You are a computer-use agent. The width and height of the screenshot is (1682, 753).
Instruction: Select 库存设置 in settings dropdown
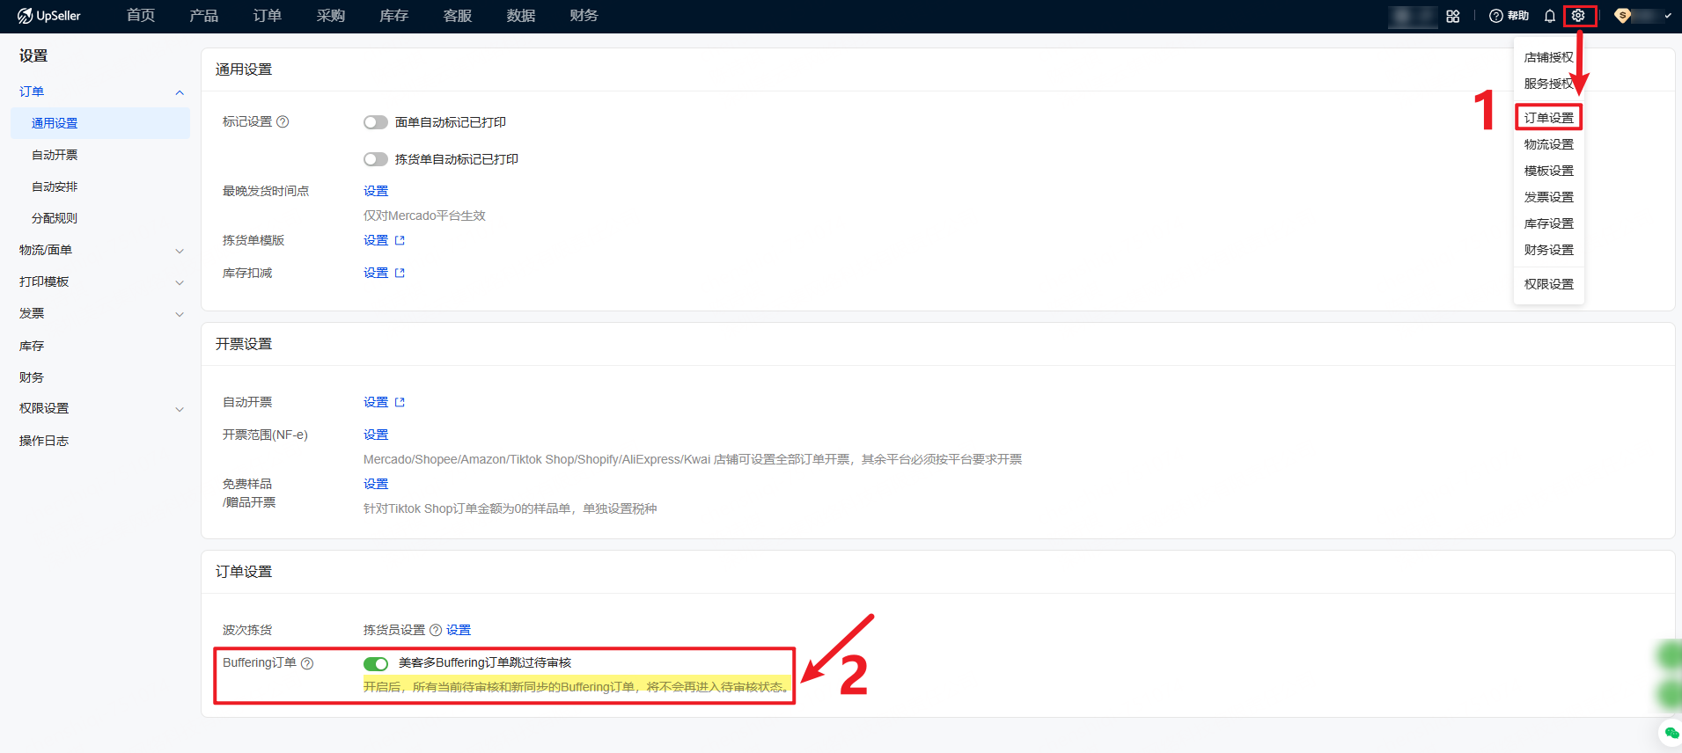coord(1549,223)
